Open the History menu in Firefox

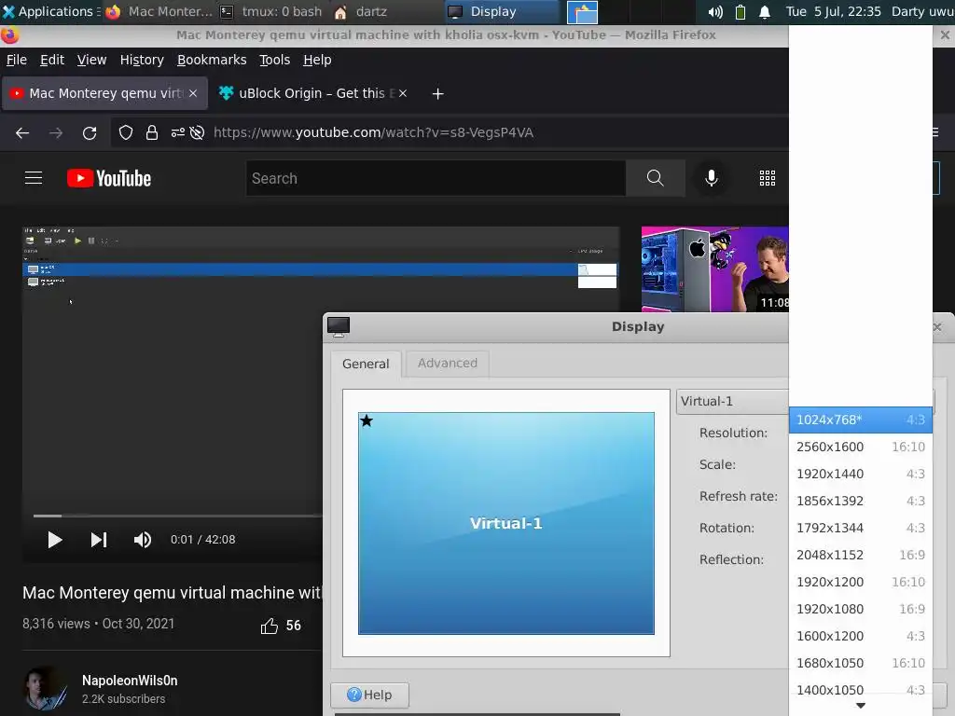click(x=142, y=60)
